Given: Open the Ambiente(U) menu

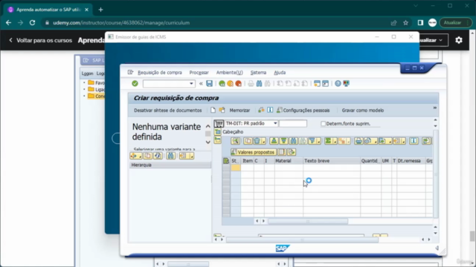Looking at the screenshot, I should pyautogui.click(x=230, y=73).
